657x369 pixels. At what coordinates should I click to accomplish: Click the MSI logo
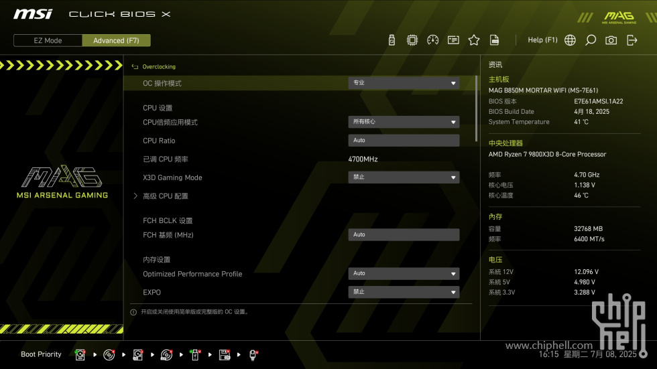(x=33, y=14)
